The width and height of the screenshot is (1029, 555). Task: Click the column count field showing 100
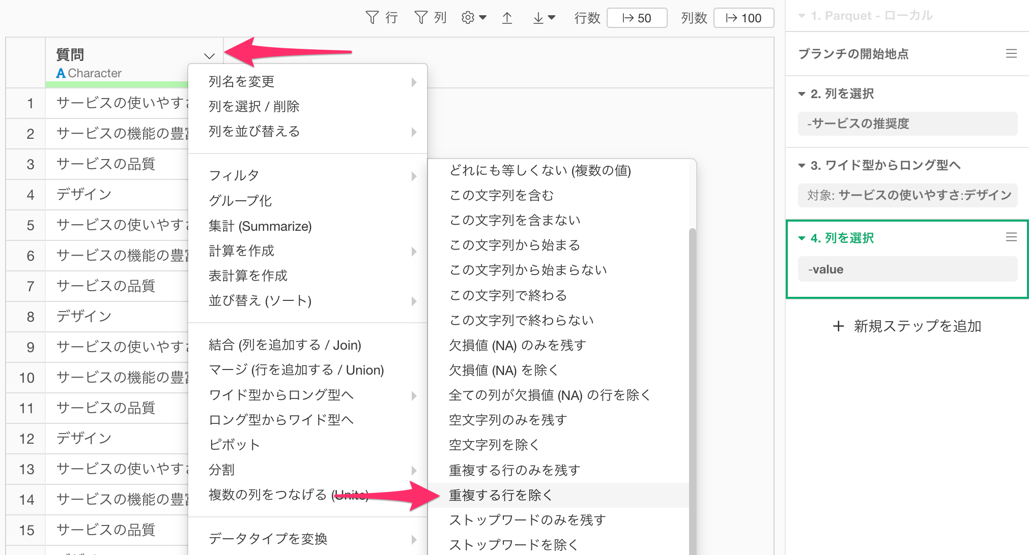(x=744, y=18)
